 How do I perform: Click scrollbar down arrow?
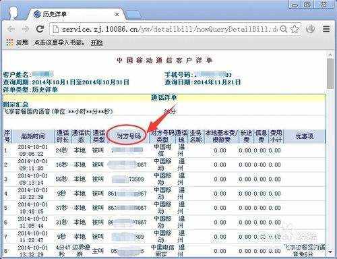point(330,252)
